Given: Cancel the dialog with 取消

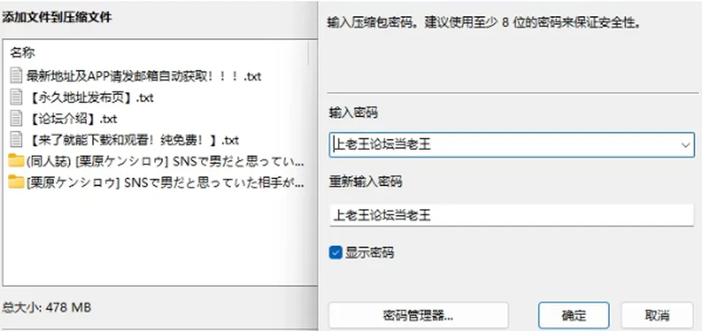Looking at the screenshot, I should pos(657,316).
